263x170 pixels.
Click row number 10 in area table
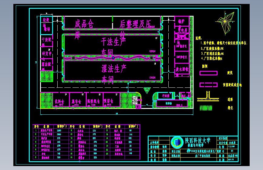pos(72,134)
